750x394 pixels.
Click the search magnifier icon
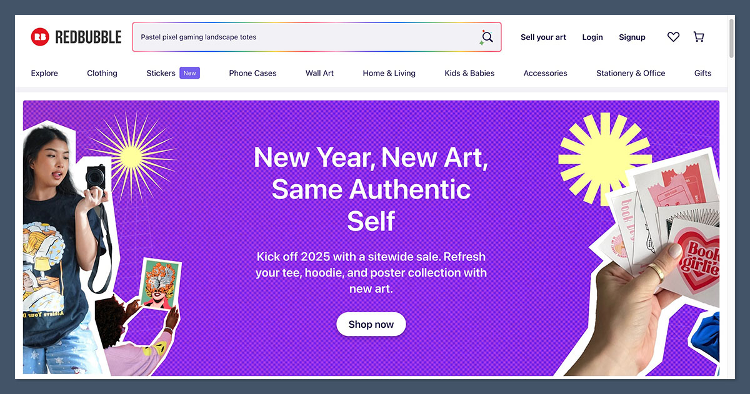click(487, 37)
